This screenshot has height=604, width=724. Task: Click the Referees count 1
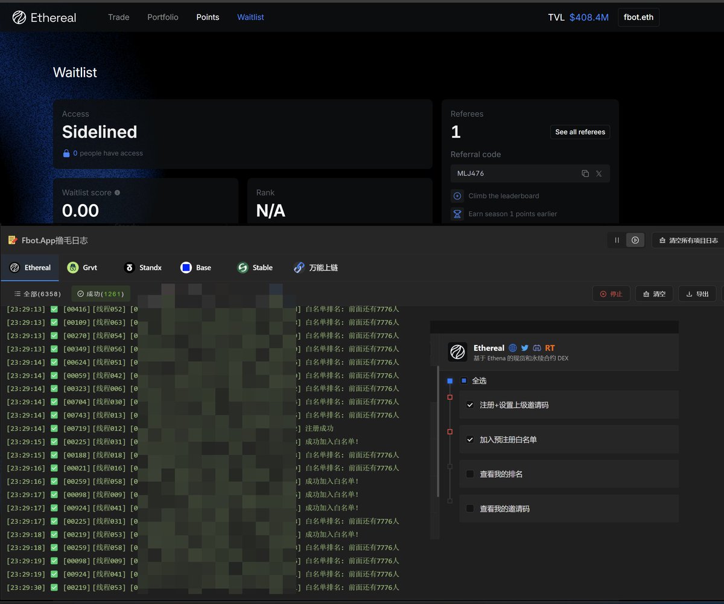click(456, 132)
